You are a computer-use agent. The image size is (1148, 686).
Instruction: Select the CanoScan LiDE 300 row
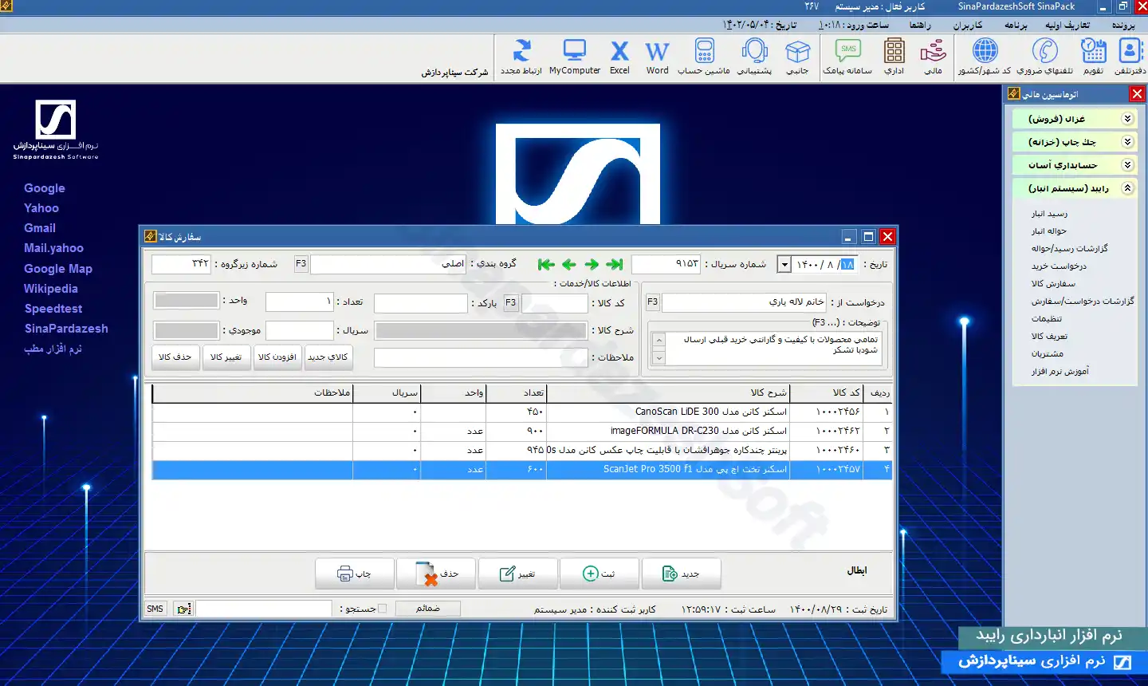[x=521, y=412]
